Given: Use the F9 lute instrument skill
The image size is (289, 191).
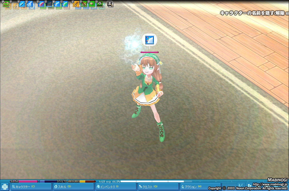Looking at the screenshot, I should (x=76, y=4).
